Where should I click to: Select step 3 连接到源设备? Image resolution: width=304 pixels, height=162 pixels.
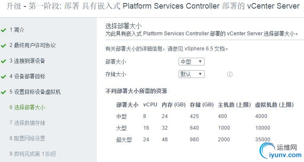[27, 61]
